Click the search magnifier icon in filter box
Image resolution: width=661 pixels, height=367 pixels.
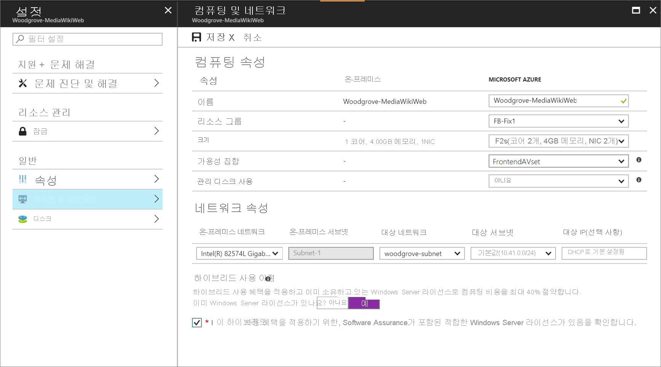[x=20, y=39]
